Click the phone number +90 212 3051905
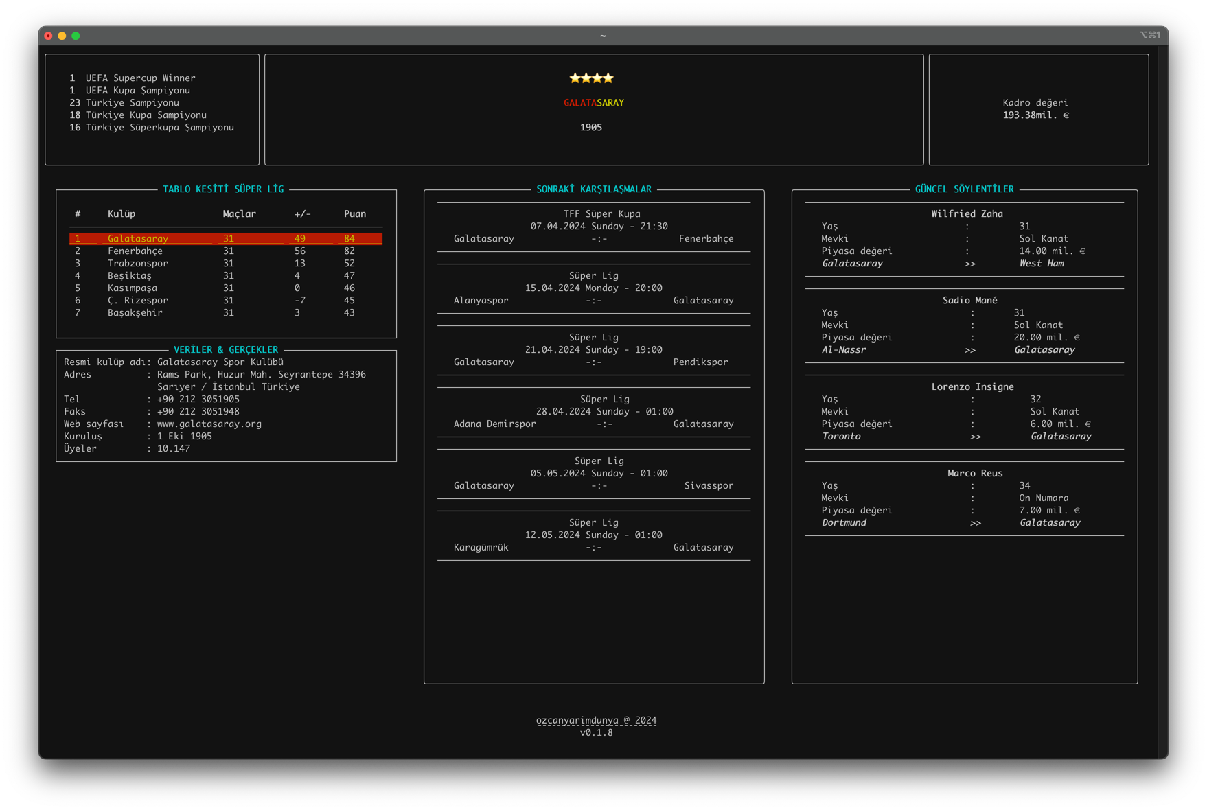Screen dimensions: 1207x810 (x=198, y=399)
